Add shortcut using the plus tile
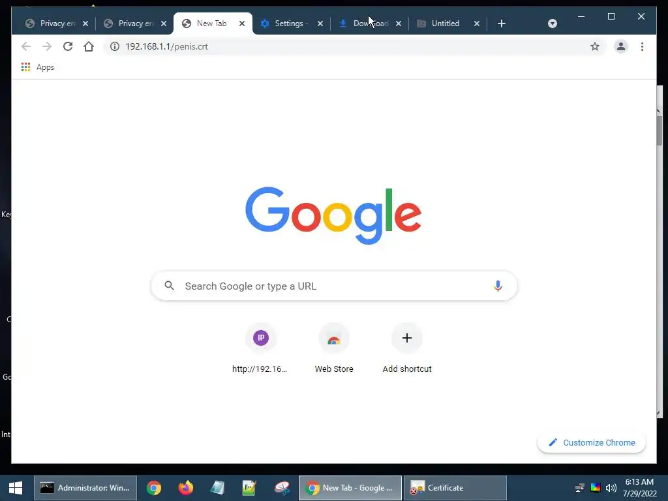 [407, 348]
